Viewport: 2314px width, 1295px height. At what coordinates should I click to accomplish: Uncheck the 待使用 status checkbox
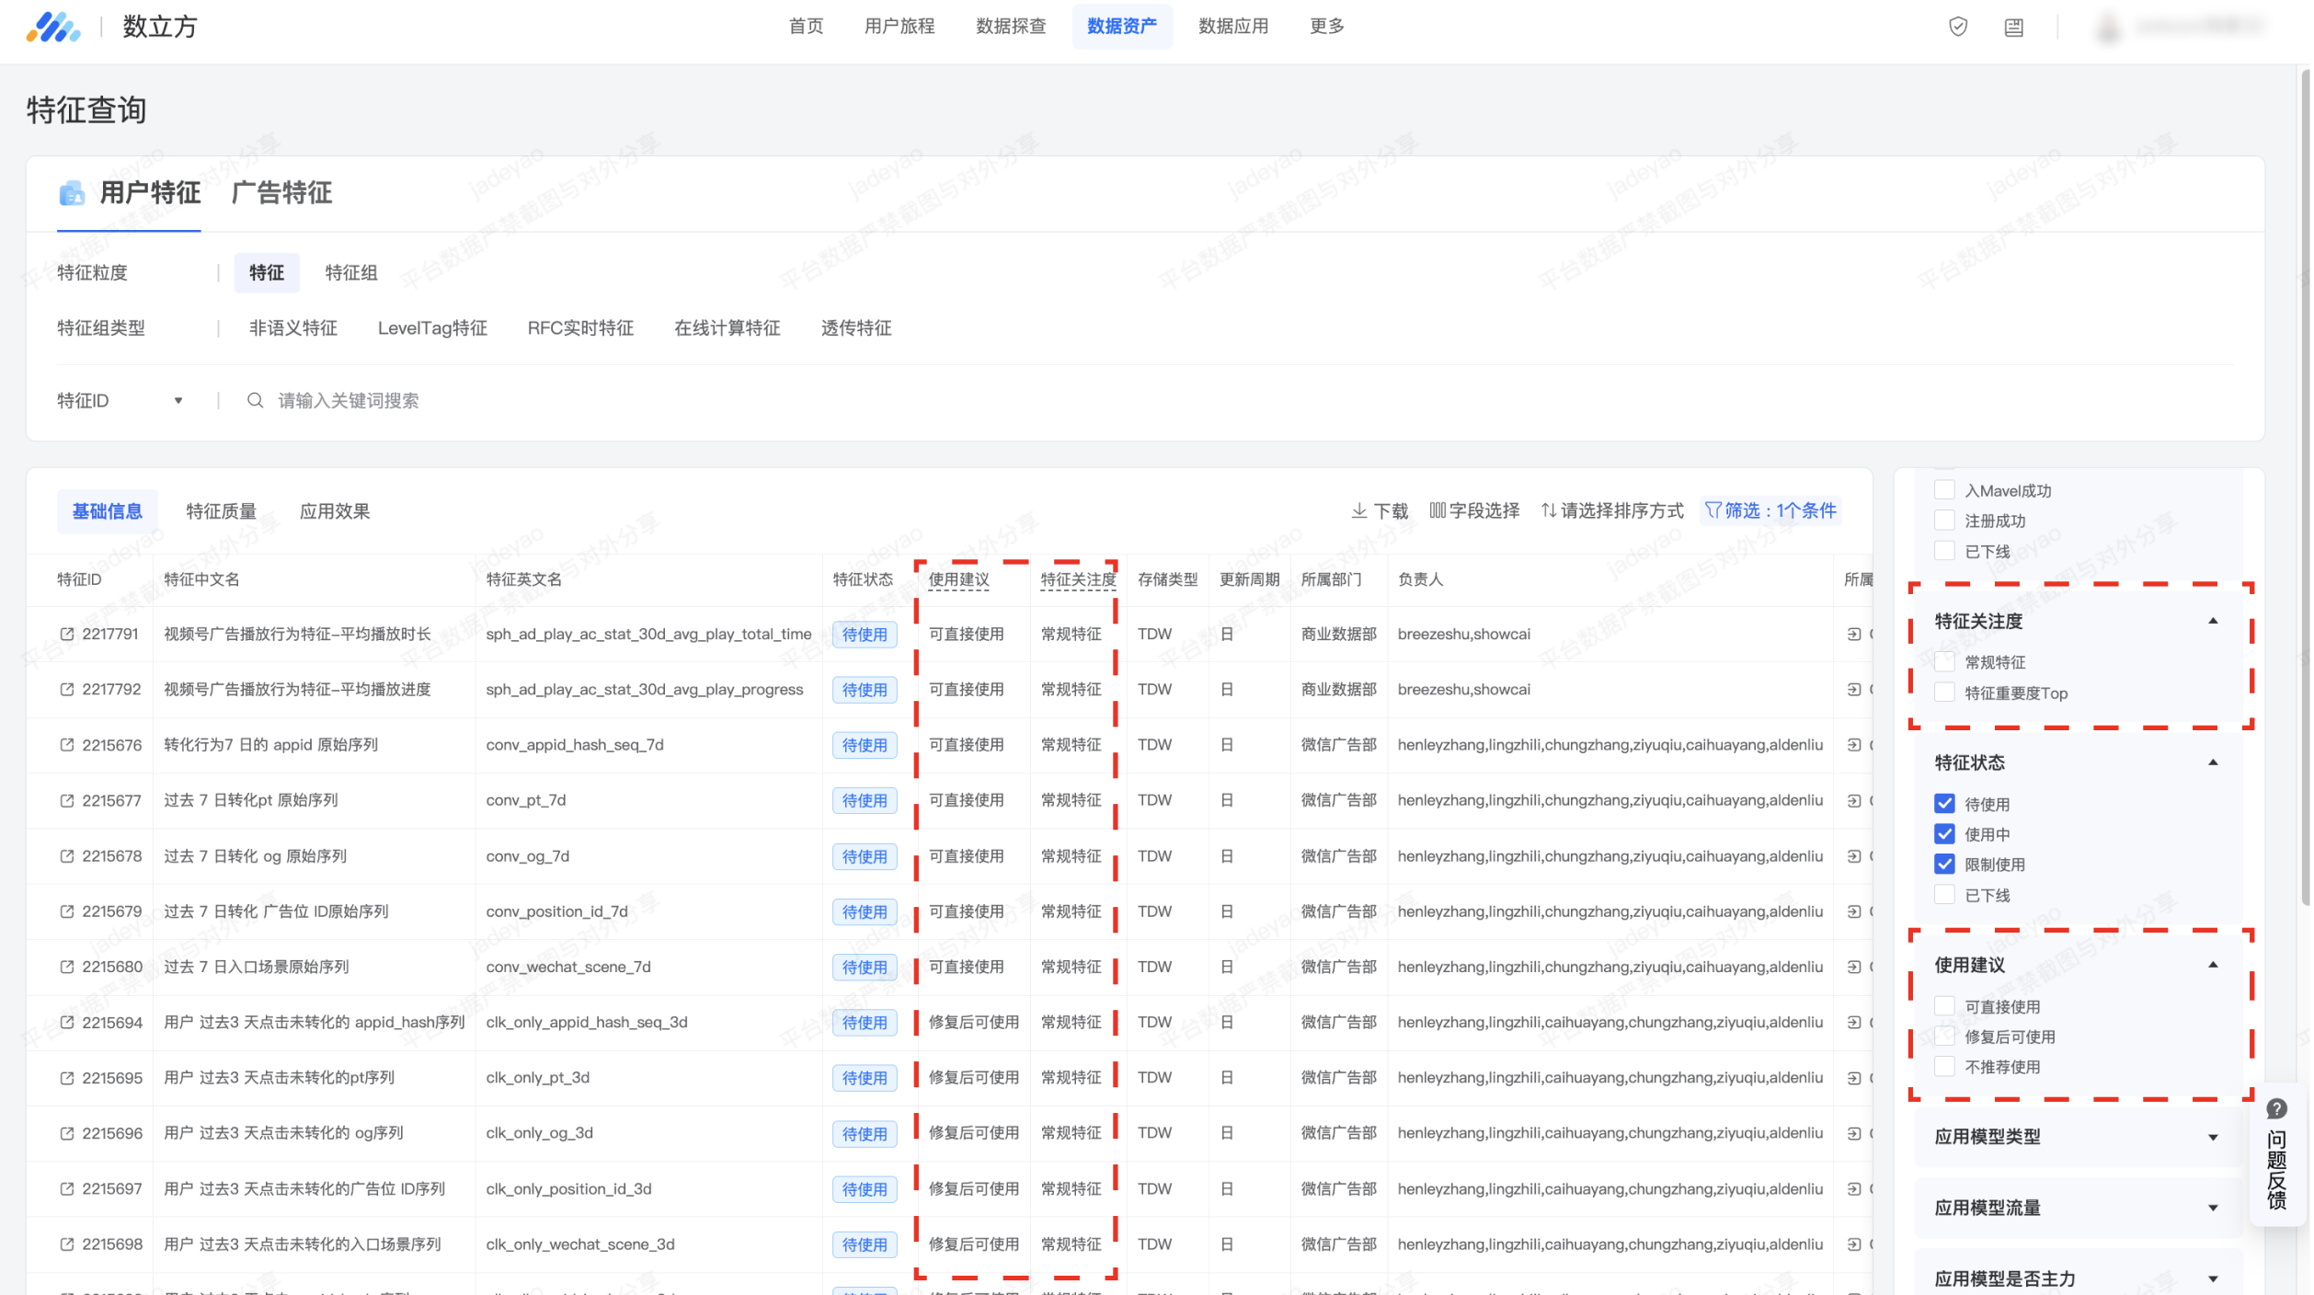[1944, 804]
